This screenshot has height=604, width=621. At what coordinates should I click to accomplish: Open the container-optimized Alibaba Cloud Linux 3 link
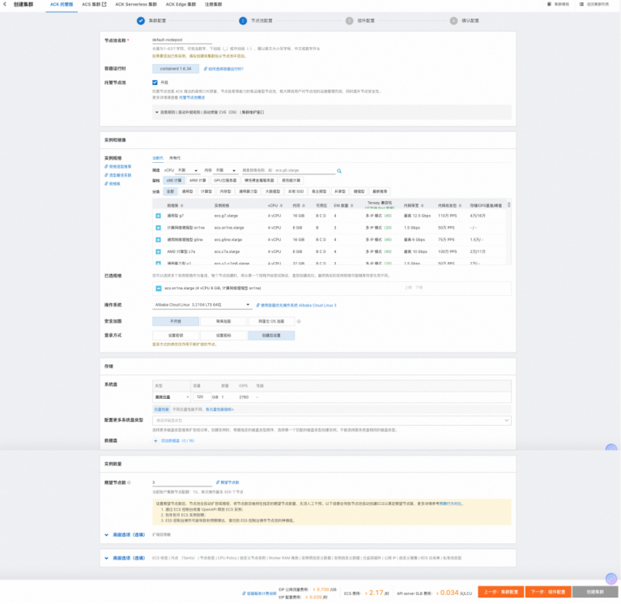[x=296, y=306]
